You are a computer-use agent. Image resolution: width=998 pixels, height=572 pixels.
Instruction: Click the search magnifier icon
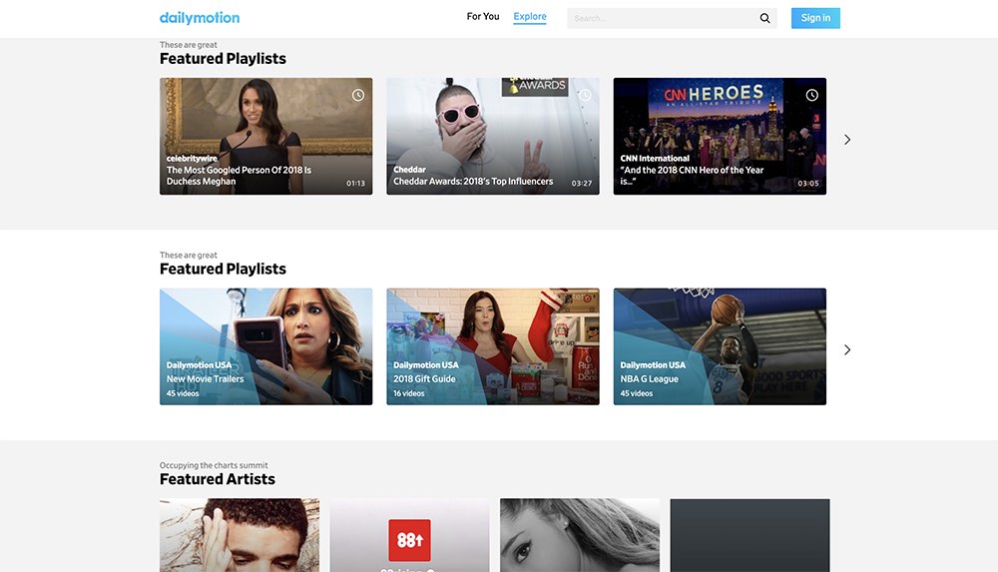pos(764,19)
